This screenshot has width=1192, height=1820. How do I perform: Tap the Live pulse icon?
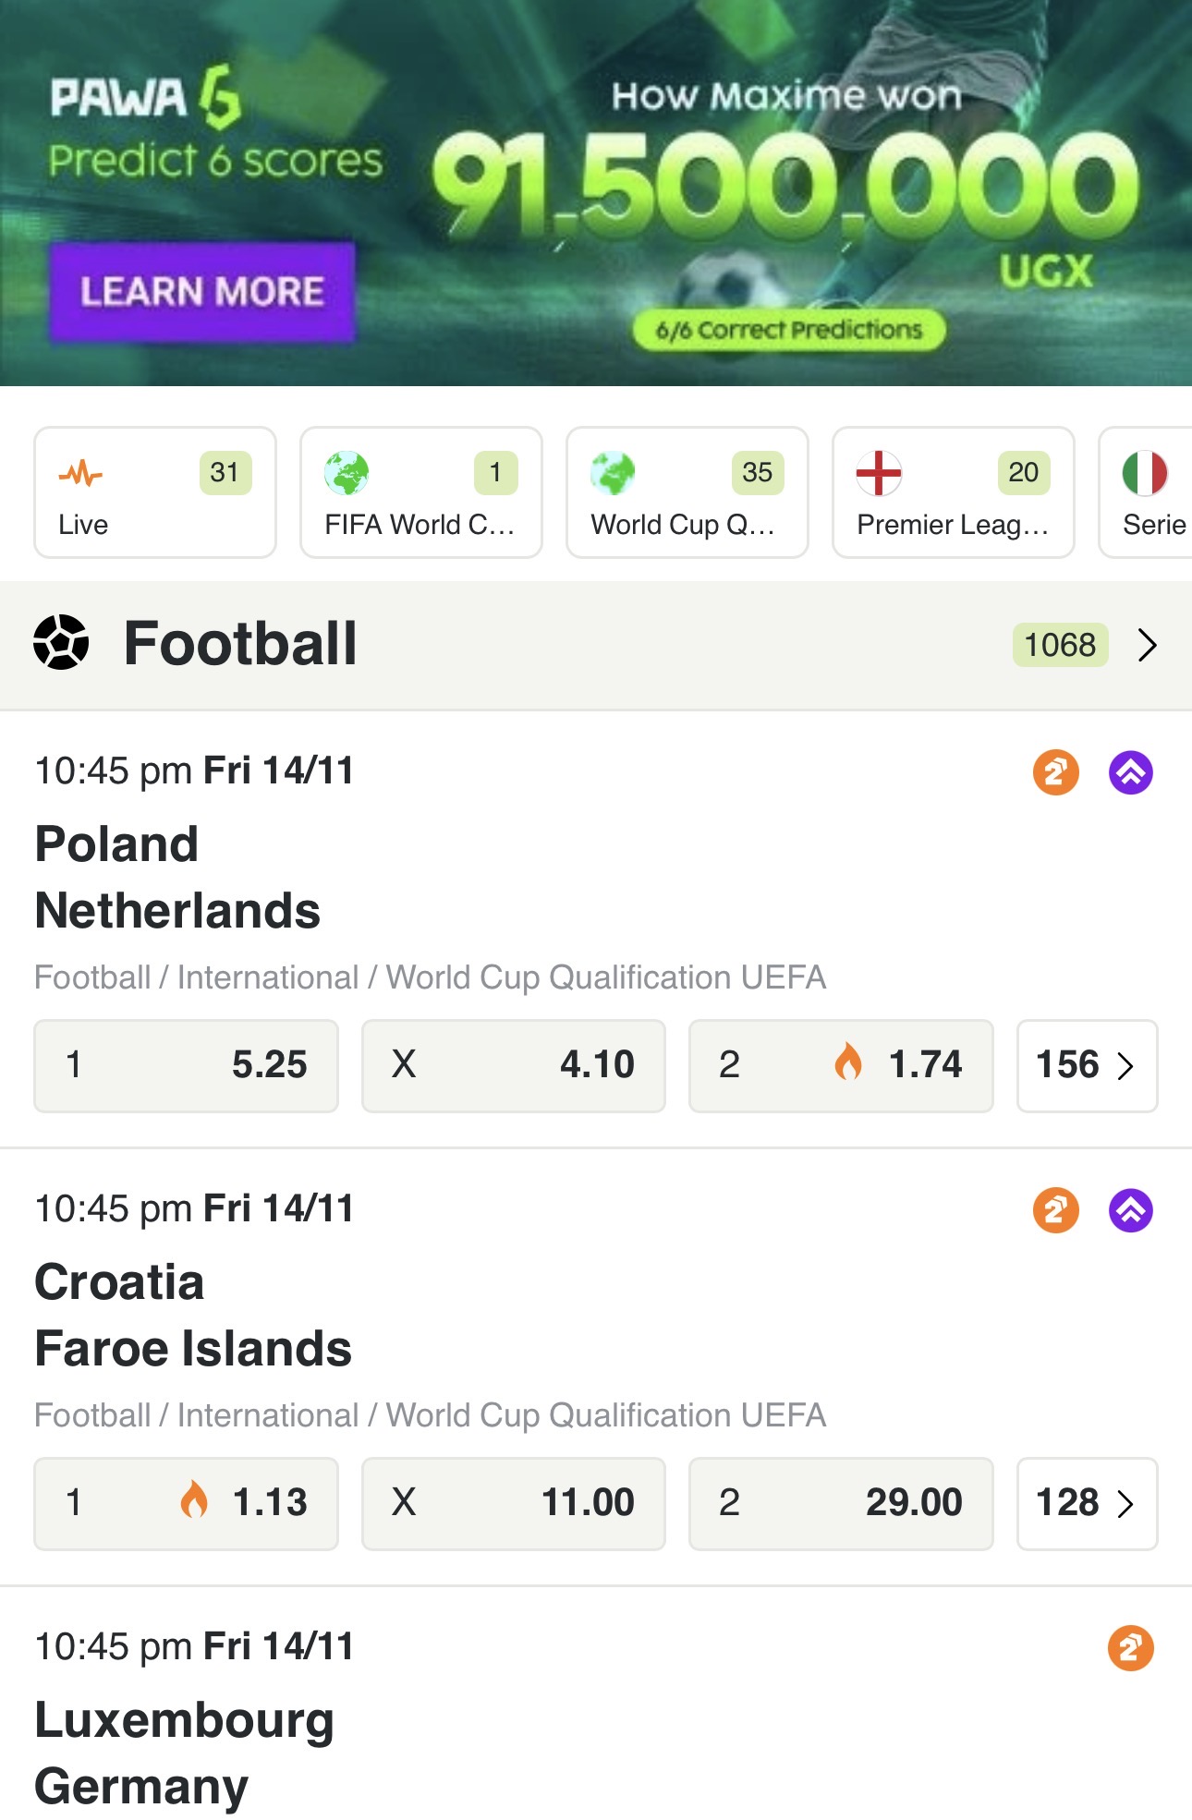coord(80,474)
